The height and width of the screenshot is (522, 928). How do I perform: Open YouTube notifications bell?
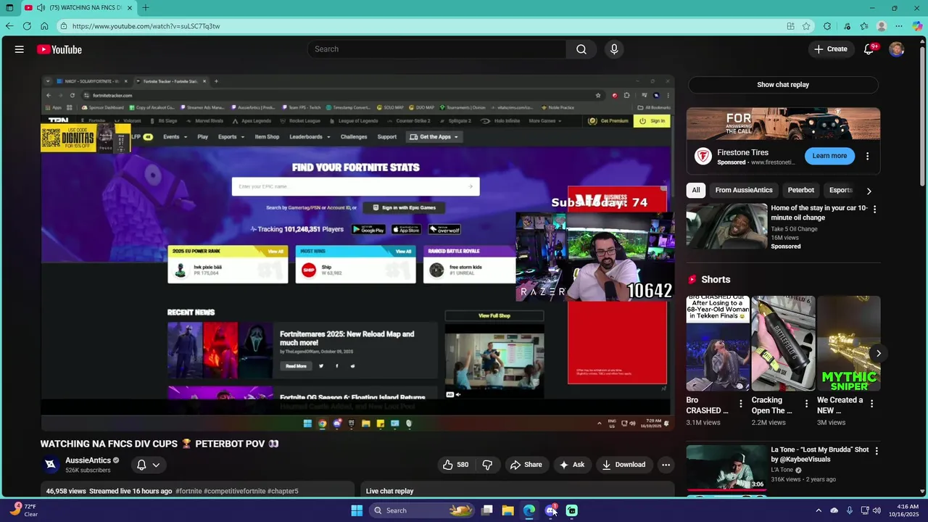[x=869, y=49]
